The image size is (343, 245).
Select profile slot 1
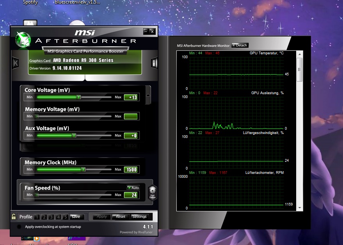[x=37, y=217]
